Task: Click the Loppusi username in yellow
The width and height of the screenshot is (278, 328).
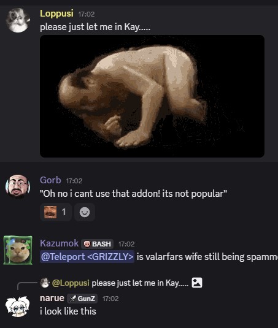Action: (56, 13)
